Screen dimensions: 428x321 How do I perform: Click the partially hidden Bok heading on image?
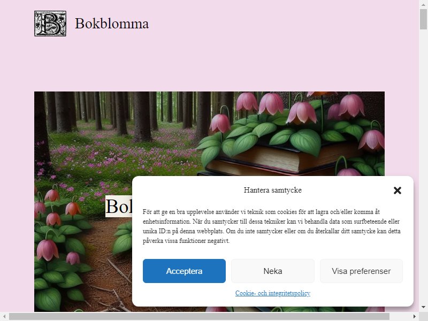(119, 207)
